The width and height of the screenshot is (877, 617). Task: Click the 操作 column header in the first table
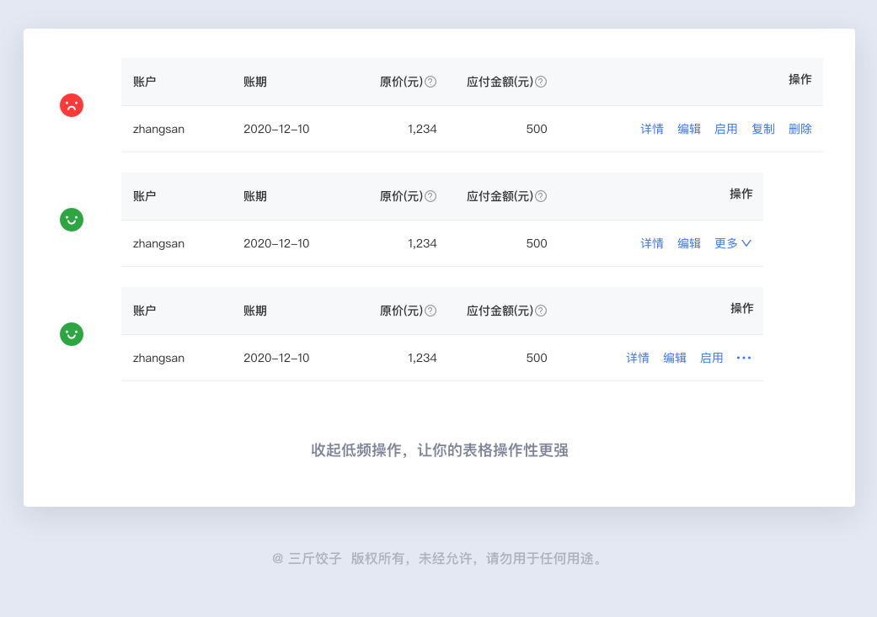[799, 79]
